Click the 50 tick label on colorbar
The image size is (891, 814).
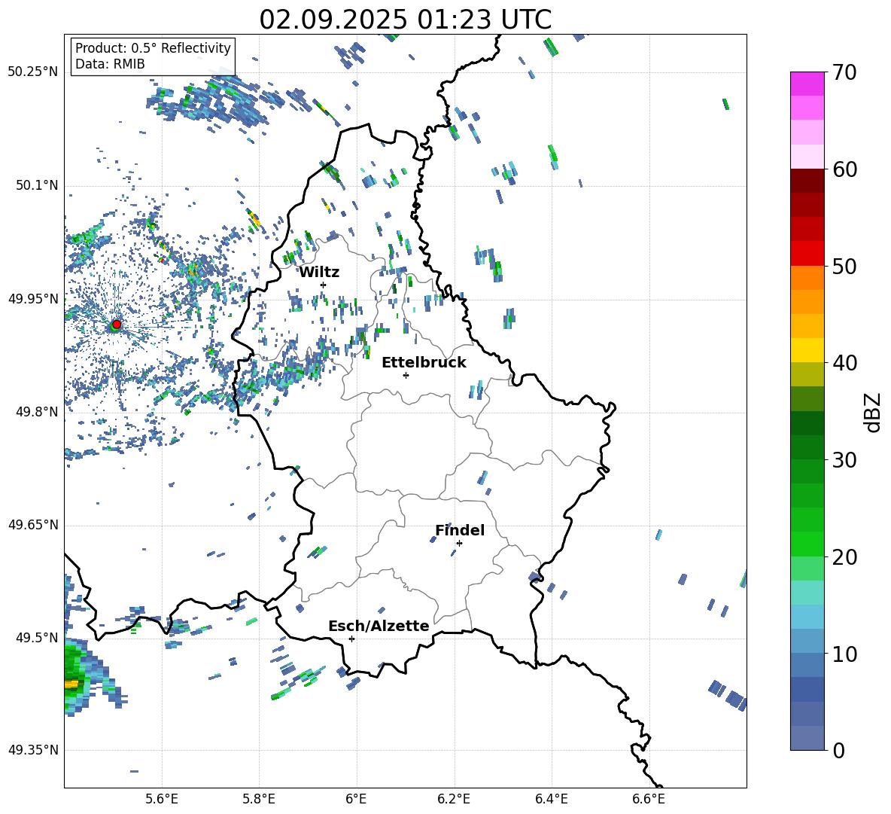tap(844, 267)
